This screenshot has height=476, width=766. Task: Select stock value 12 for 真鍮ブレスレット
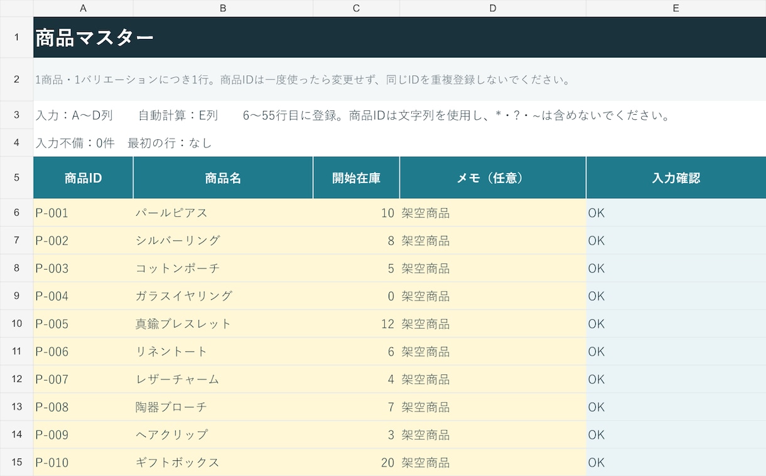[x=356, y=324]
